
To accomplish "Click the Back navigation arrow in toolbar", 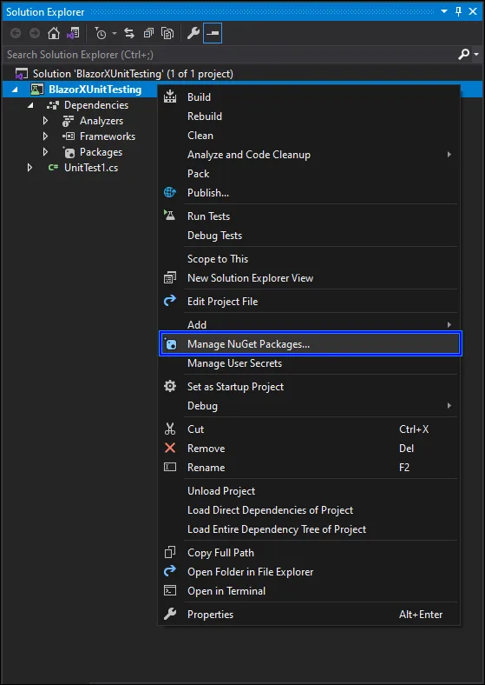I will (x=16, y=33).
